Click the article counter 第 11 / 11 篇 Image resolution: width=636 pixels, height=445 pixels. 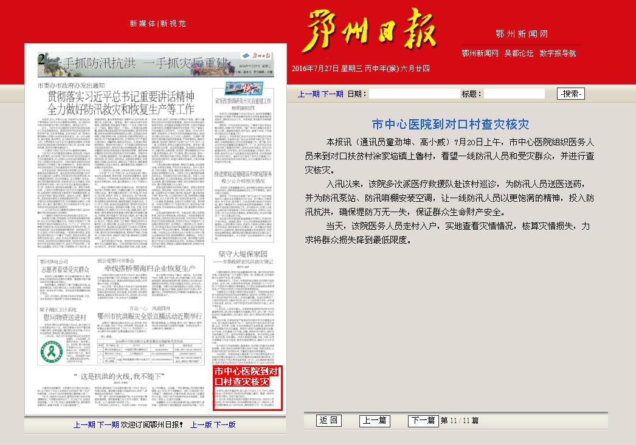(x=460, y=421)
